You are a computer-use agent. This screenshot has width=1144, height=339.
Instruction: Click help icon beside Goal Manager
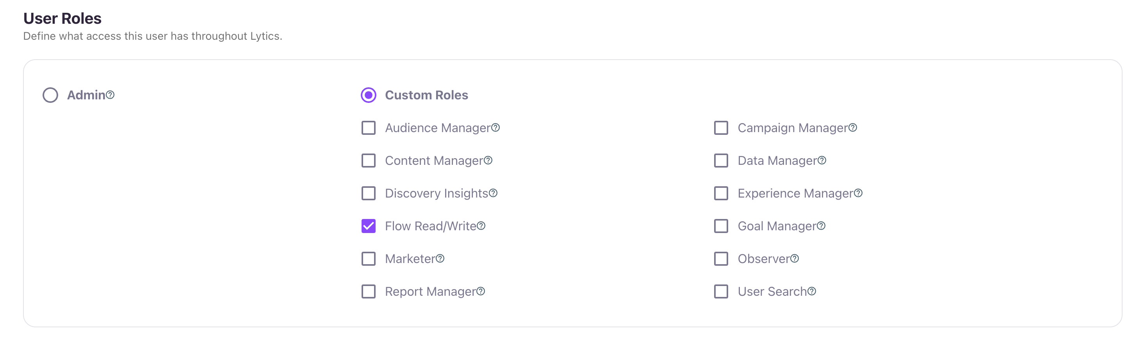click(x=821, y=226)
